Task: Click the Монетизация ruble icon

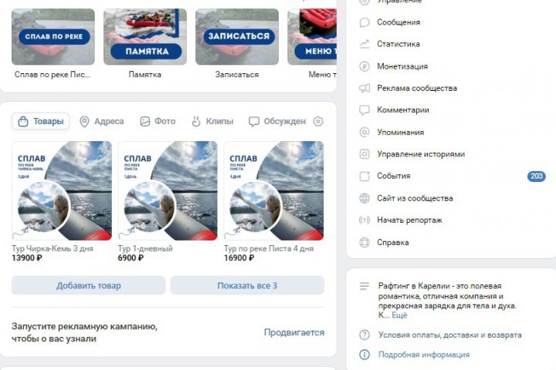Action: pyautogui.click(x=364, y=66)
